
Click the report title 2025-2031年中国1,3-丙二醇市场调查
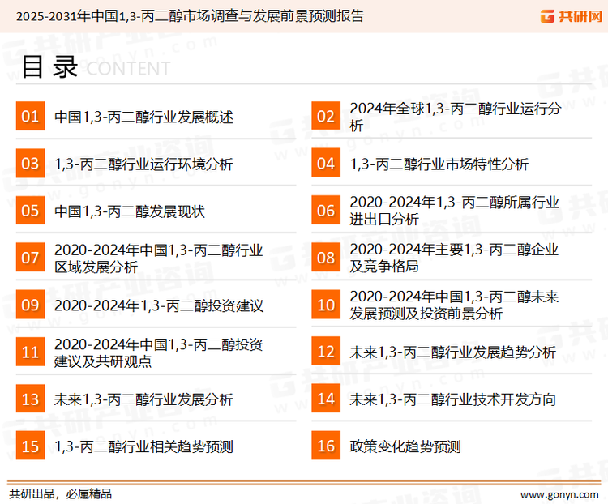(190, 16)
